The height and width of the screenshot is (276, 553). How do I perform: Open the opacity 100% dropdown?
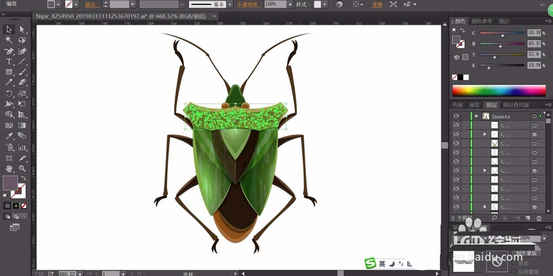[291, 4]
